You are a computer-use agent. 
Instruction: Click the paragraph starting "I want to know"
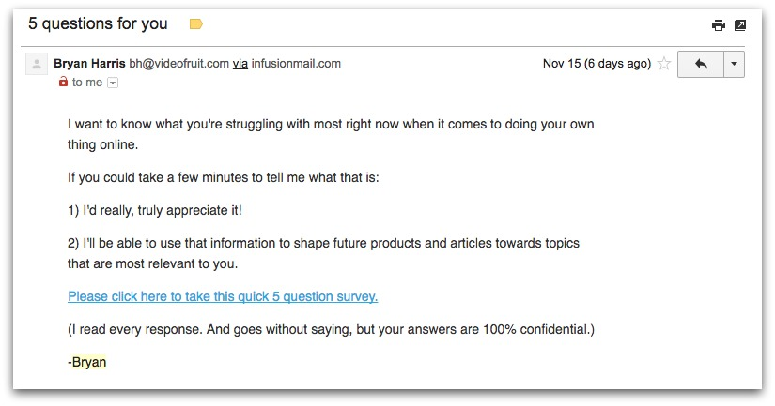[331, 134]
